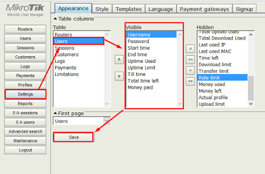The image size is (265, 174).
Task: Open the First page dropdown
Action: coord(107,121)
